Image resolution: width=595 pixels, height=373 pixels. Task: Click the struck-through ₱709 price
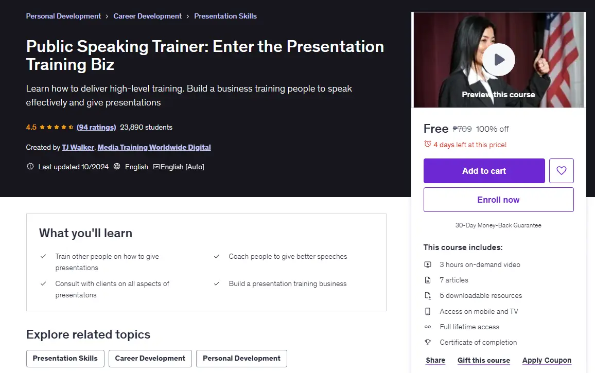coord(462,129)
